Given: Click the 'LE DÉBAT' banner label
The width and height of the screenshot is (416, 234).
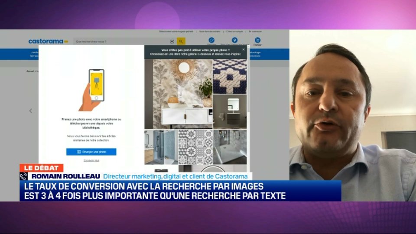Looking at the screenshot, I should pyautogui.click(x=42, y=168).
